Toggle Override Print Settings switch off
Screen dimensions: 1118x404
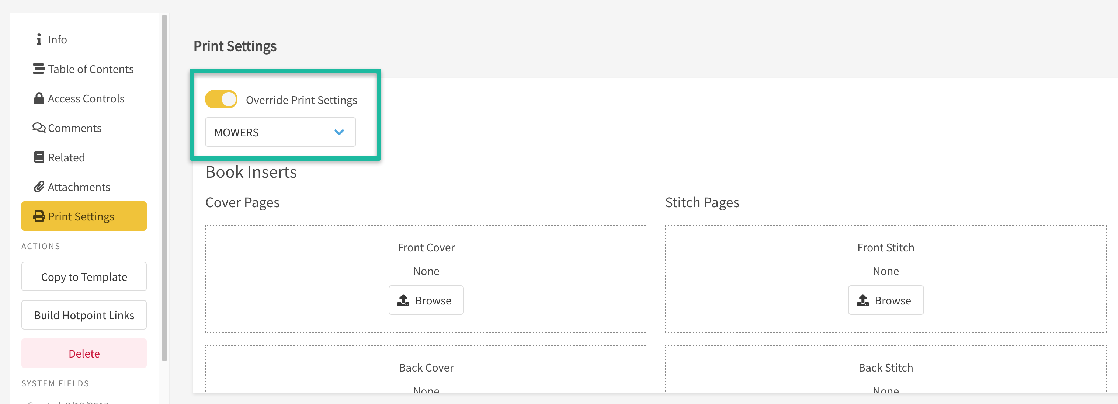click(221, 100)
